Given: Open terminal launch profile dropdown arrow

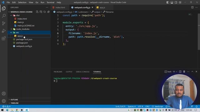Looking at the screenshot, I should tap(177, 72).
